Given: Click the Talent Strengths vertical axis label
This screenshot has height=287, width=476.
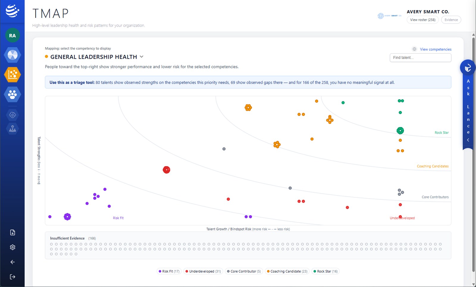Looking at the screenshot, I should coord(39,160).
